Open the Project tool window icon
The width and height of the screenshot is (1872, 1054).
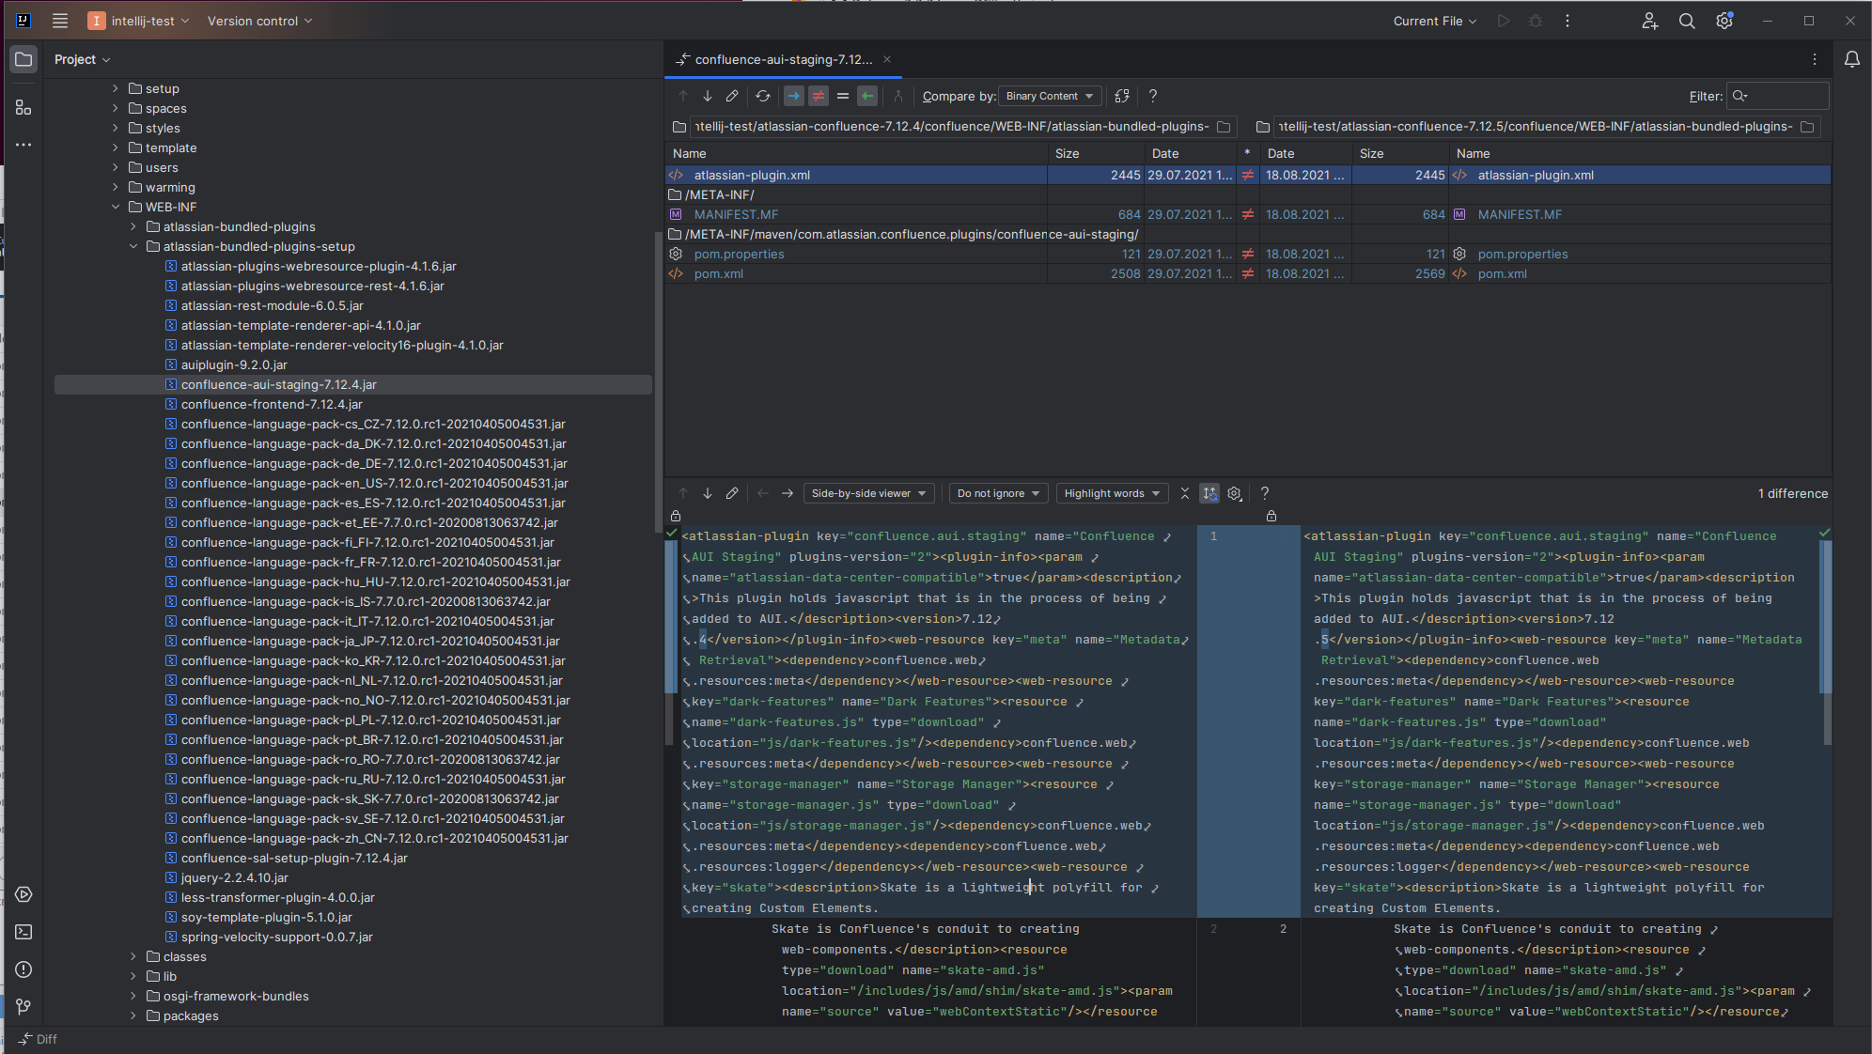23,59
